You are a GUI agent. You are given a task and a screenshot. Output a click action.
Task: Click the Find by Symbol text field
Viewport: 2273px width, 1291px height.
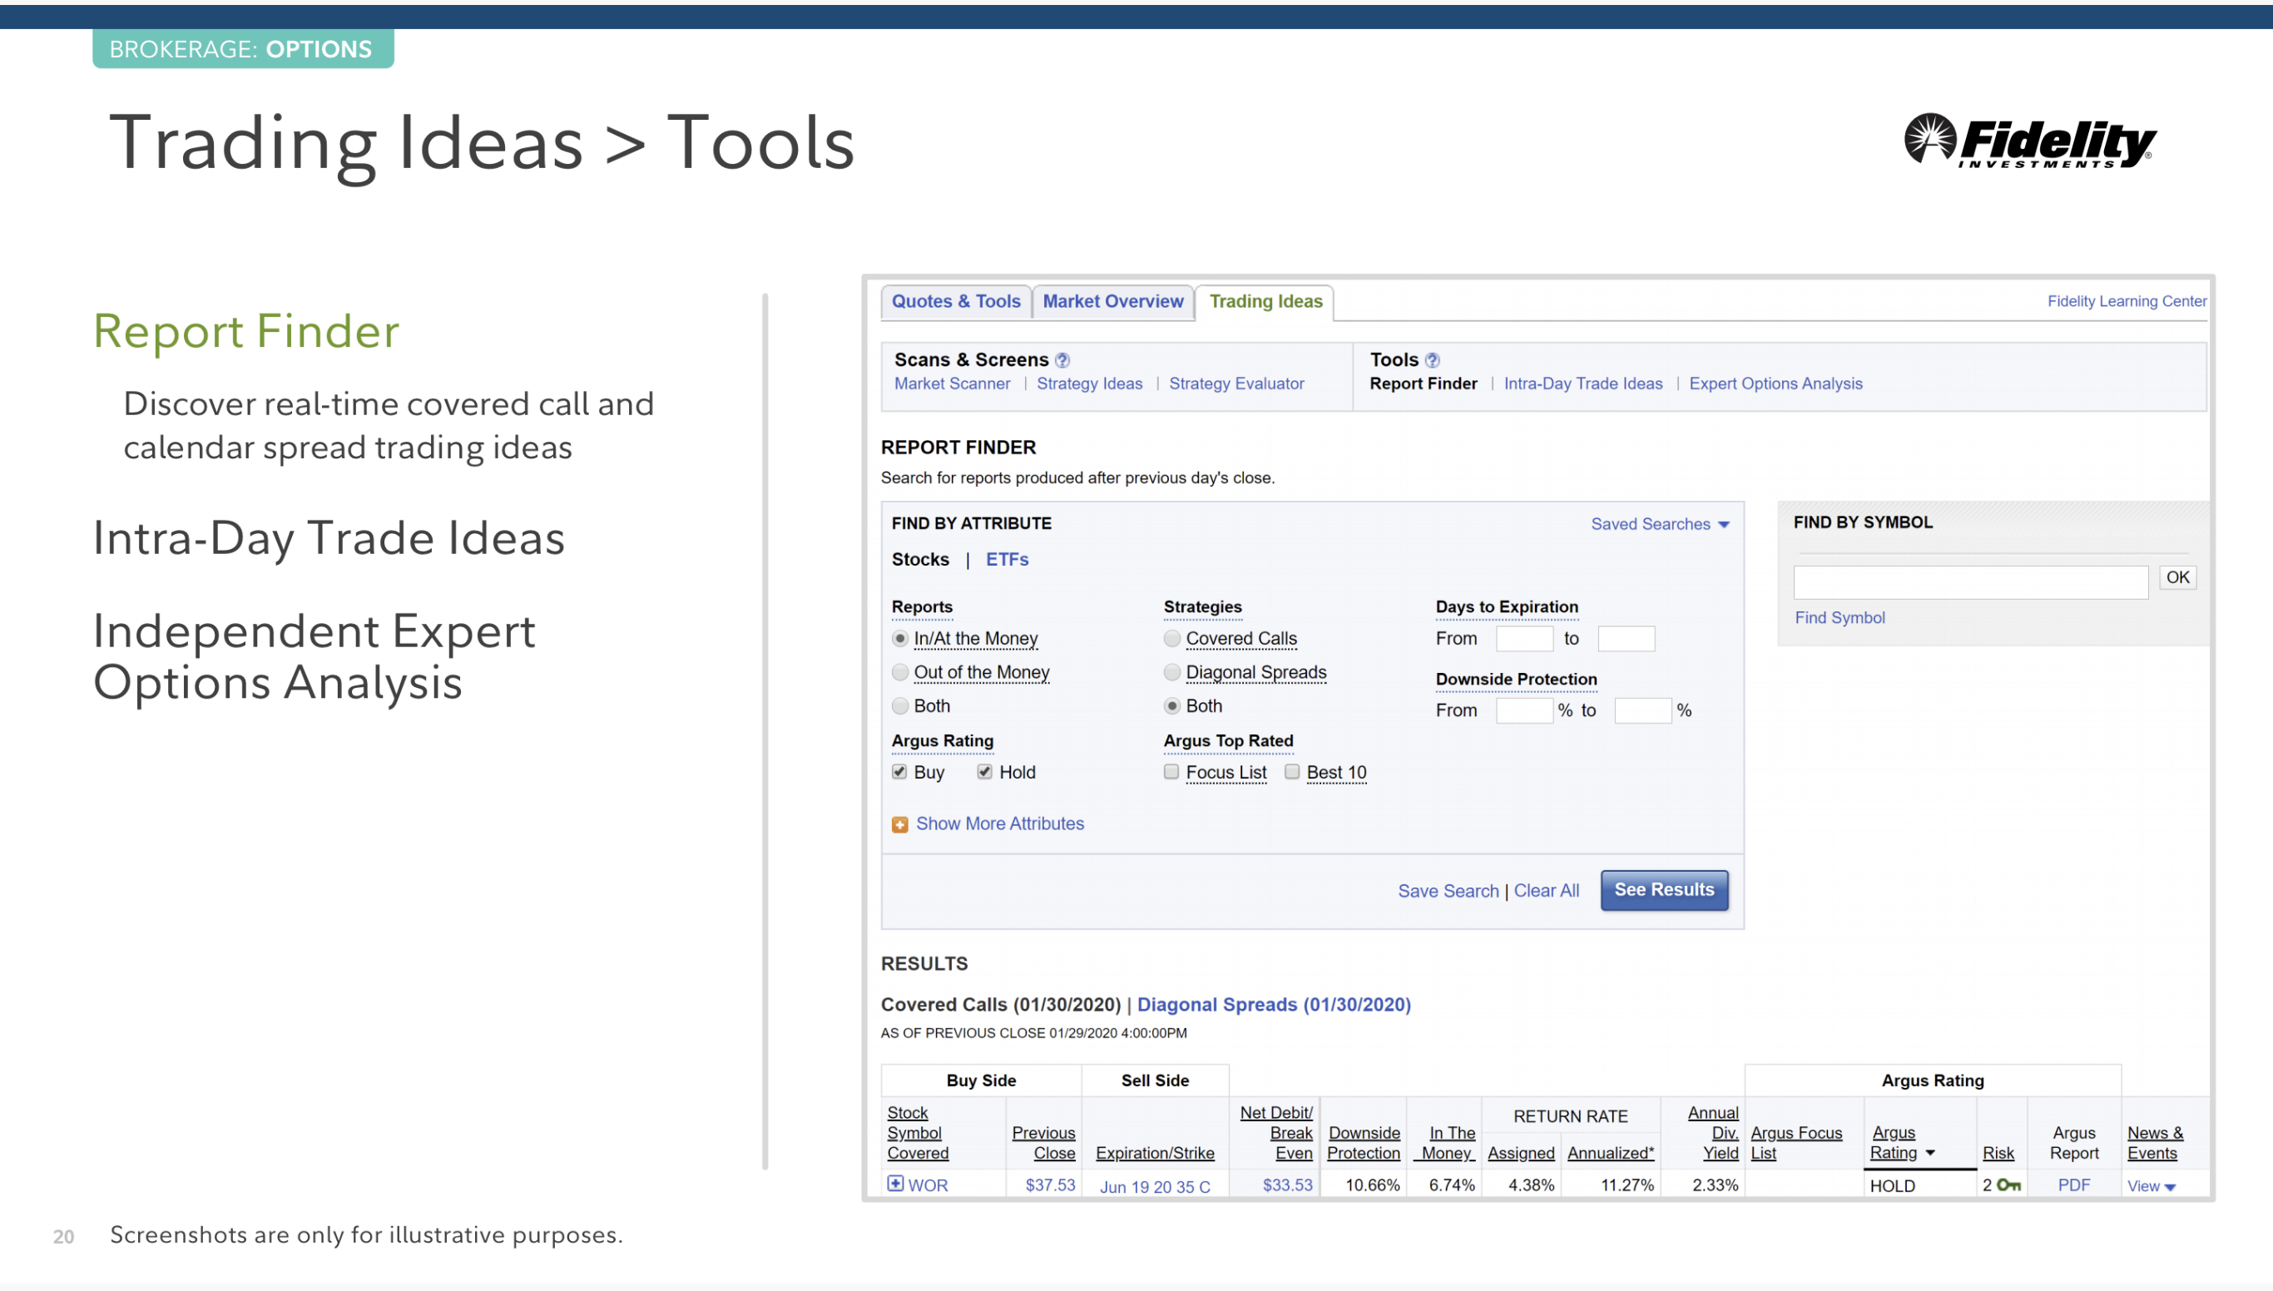coord(1971,582)
